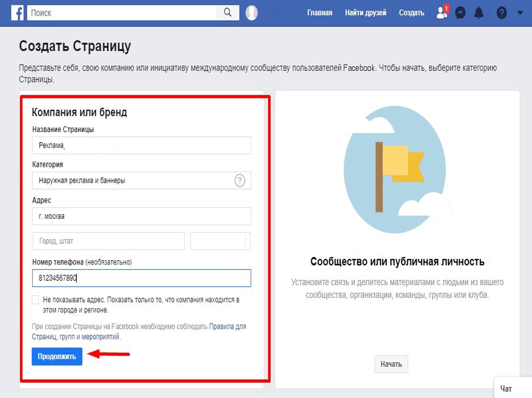The width and height of the screenshot is (532, 398).
Task: Click the Начать button
Action: tap(391, 364)
